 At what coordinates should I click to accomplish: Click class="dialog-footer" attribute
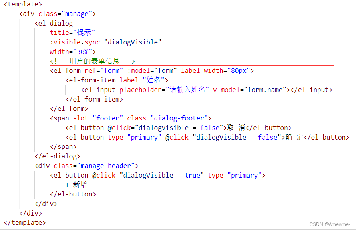[x=167, y=118]
